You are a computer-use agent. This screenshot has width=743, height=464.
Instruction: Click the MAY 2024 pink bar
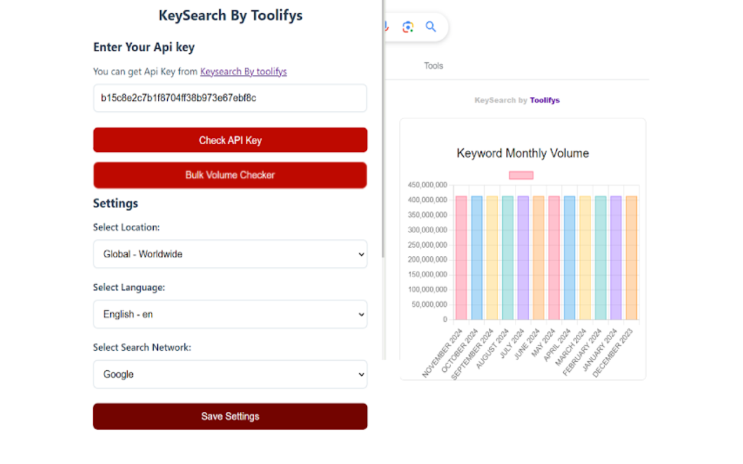[554, 258]
